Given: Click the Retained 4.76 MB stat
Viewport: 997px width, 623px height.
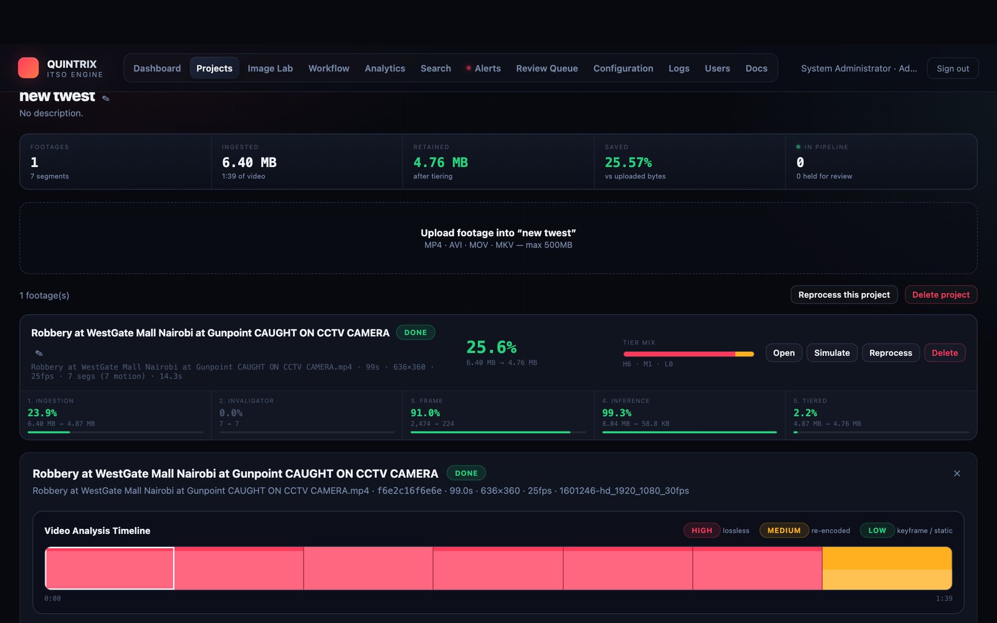Looking at the screenshot, I should coord(499,162).
